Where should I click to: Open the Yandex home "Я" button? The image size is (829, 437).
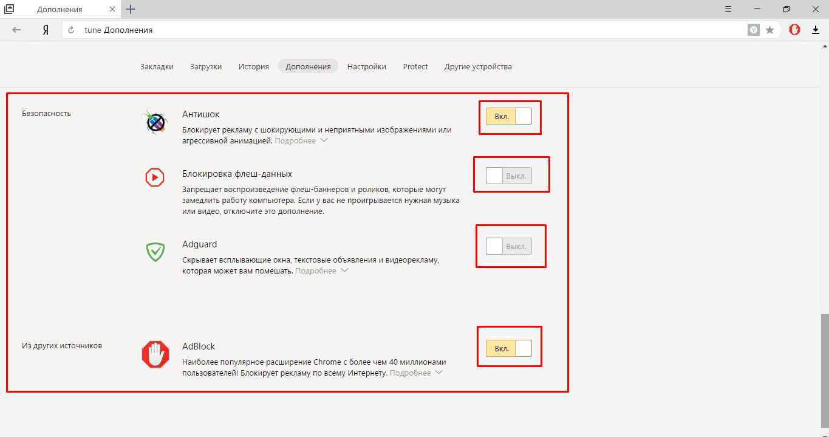coord(46,30)
